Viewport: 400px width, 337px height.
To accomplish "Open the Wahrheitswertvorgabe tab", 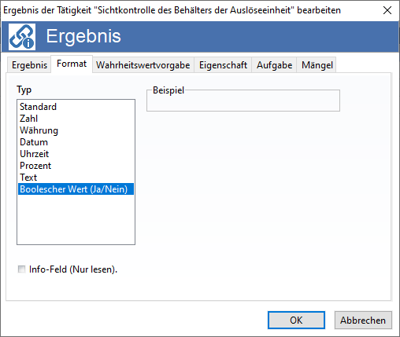I will (x=143, y=65).
